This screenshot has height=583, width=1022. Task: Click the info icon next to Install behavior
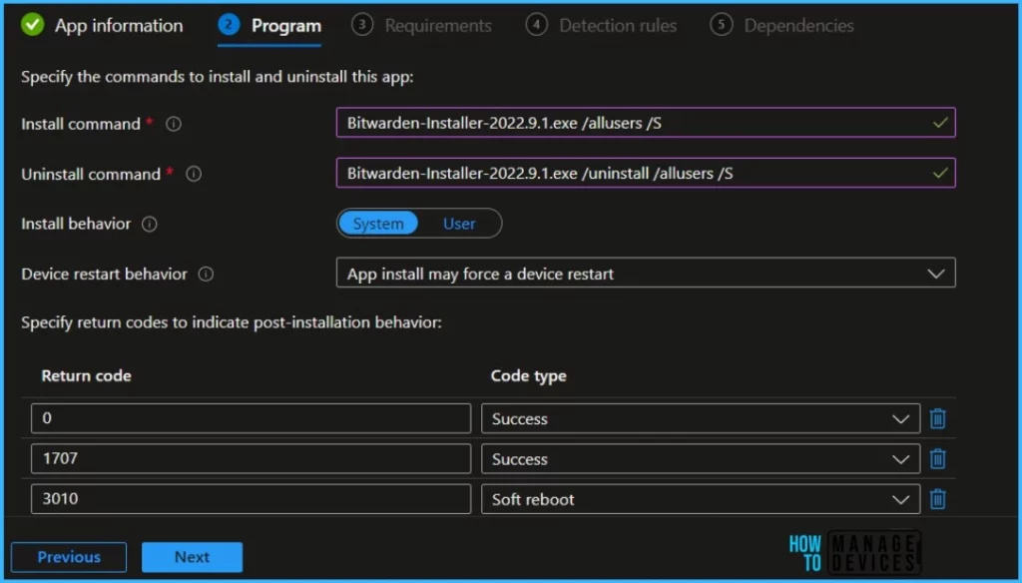(150, 225)
